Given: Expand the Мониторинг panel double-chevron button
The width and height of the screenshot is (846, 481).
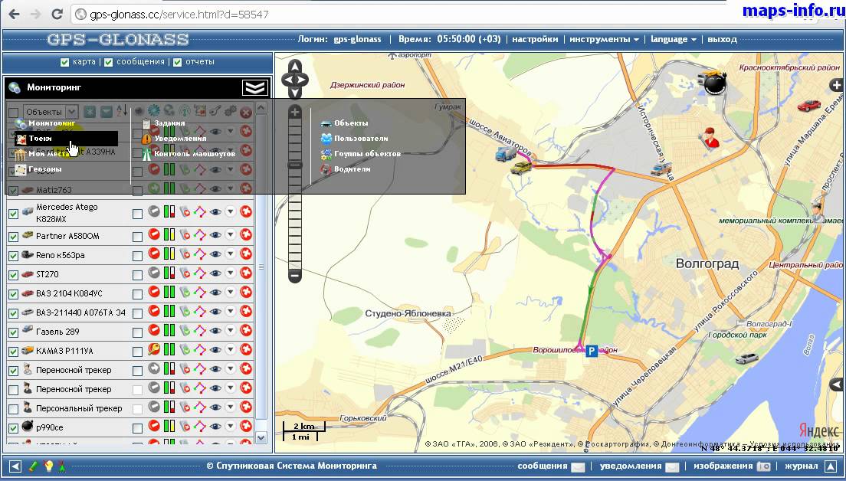Looking at the screenshot, I should coord(254,87).
